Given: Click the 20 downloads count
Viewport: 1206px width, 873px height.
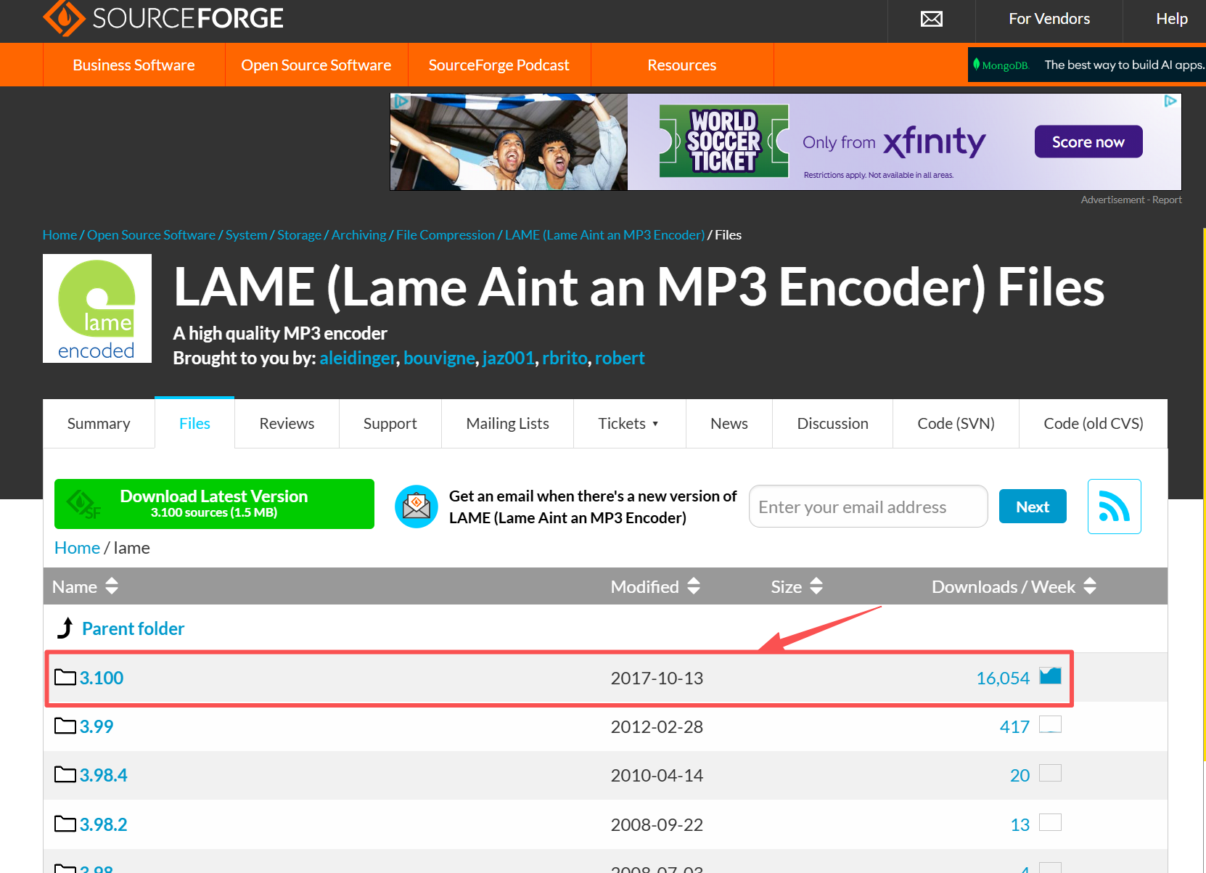Looking at the screenshot, I should tap(1020, 775).
